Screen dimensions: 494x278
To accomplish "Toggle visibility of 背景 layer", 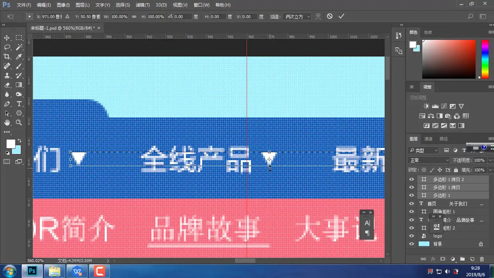I will tap(411, 244).
